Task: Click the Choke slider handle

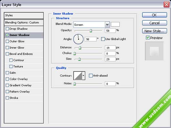Action: pos(75,53)
